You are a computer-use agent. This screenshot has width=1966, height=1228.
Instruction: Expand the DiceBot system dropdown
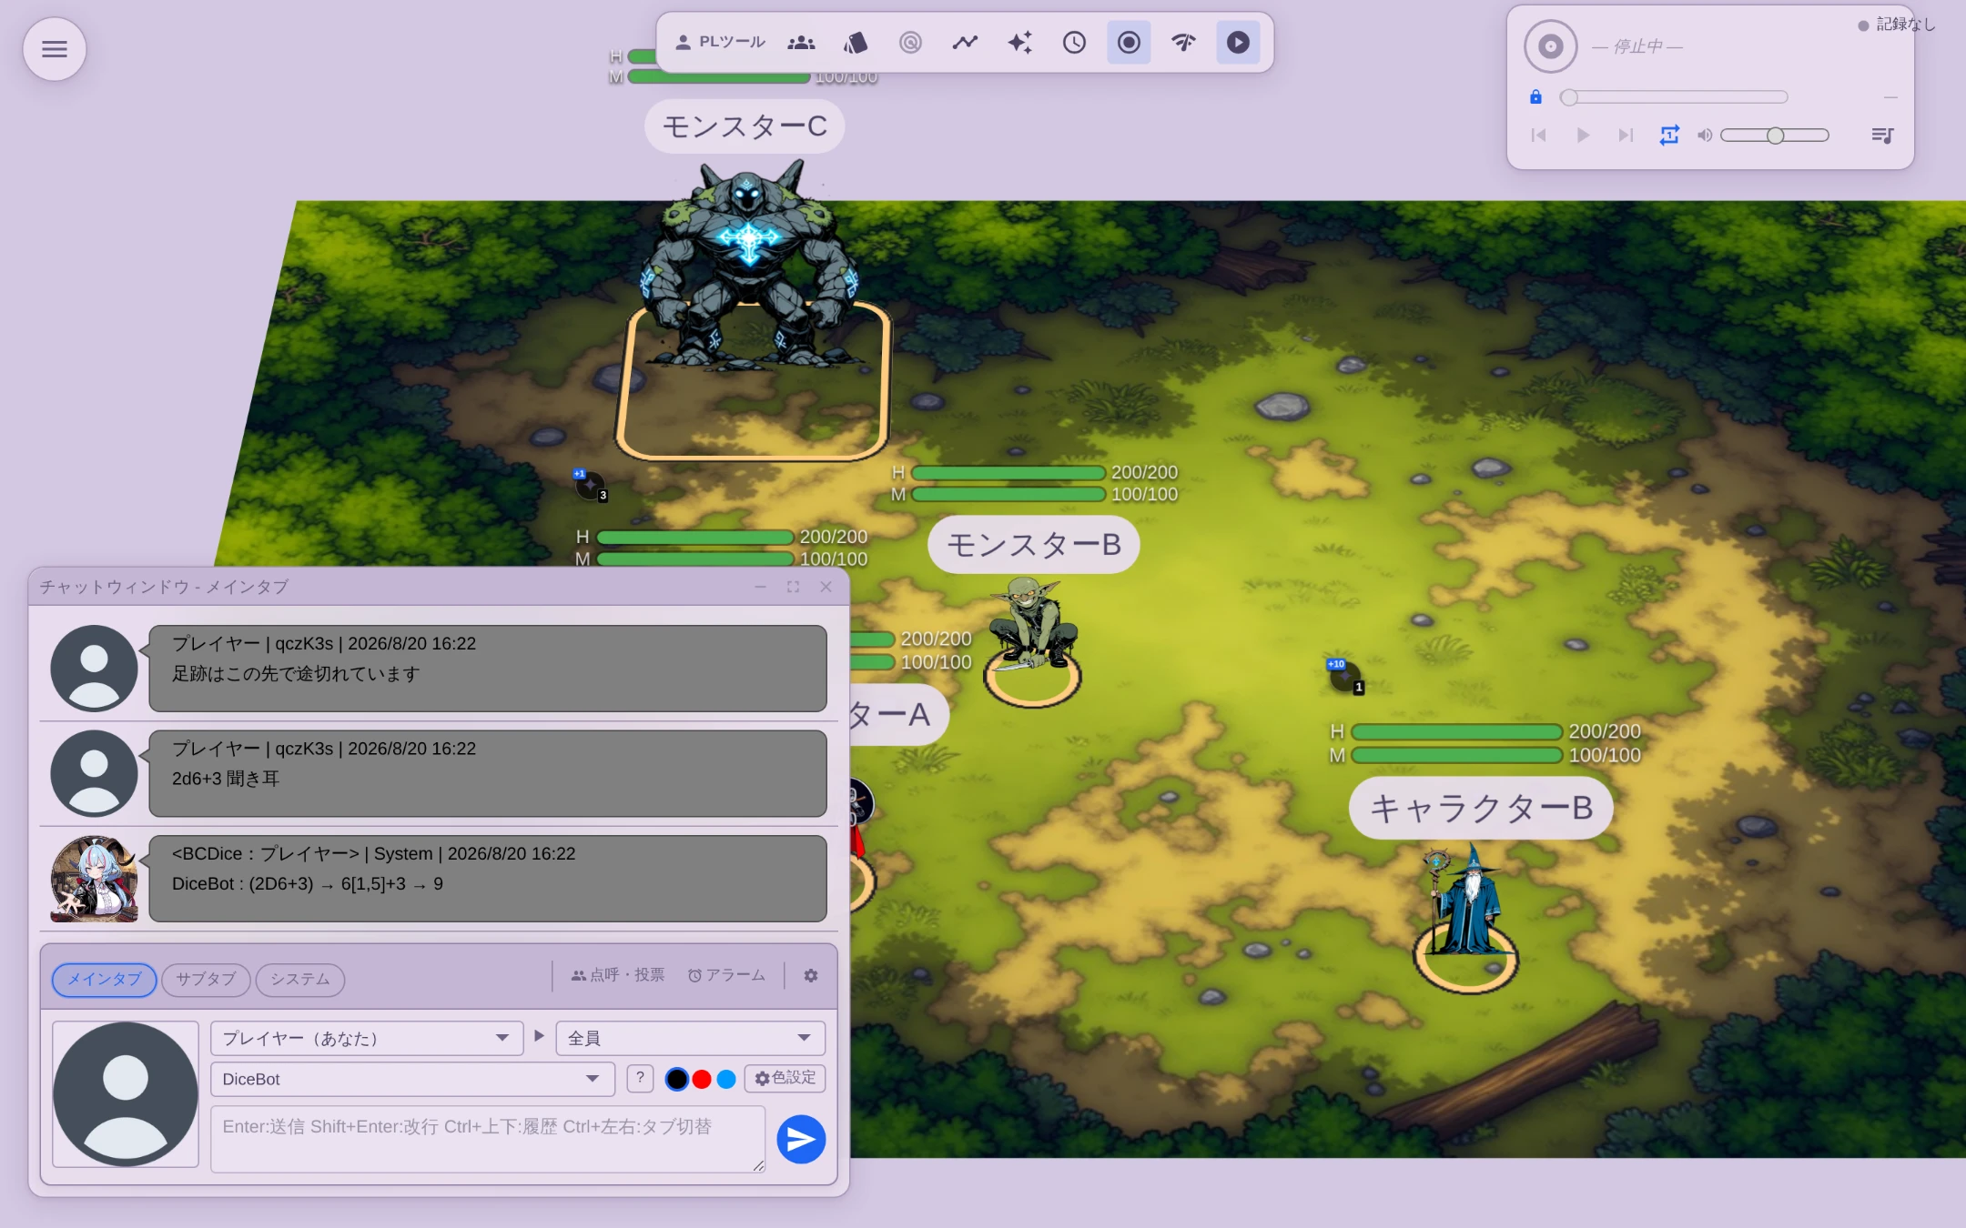tap(412, 1079)
